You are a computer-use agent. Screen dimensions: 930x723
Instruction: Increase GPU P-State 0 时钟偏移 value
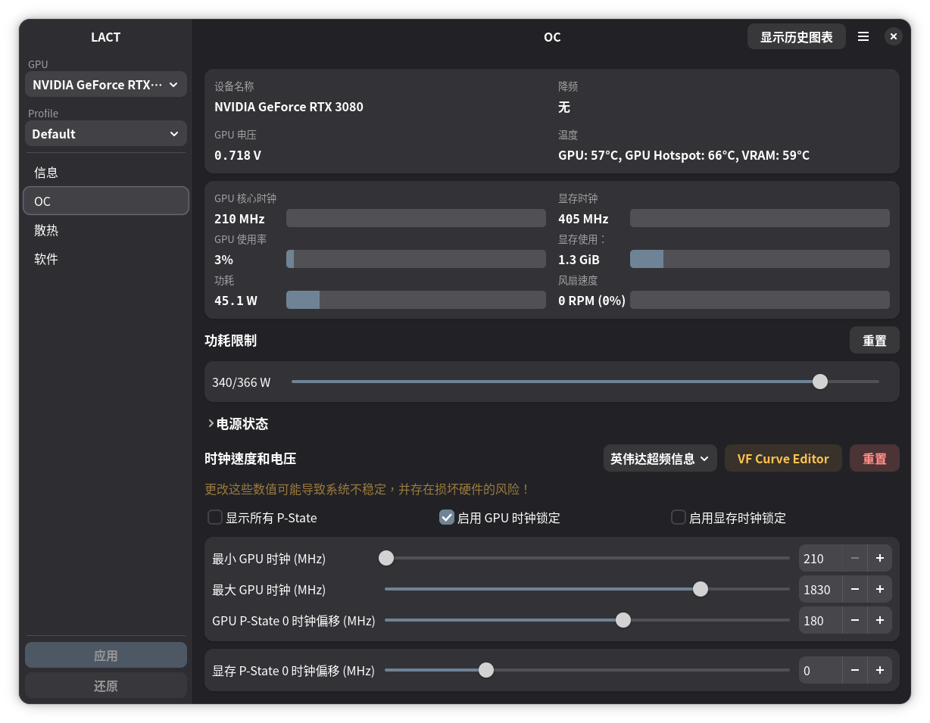(x=879, y=620)
